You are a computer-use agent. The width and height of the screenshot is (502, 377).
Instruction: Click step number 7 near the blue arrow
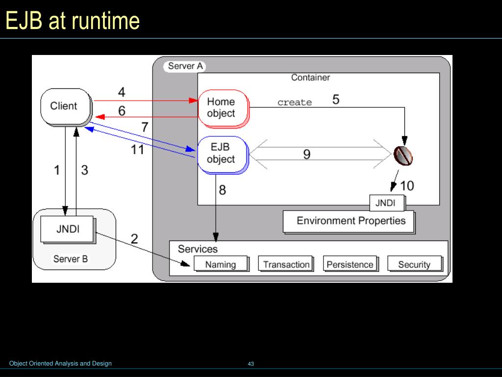pos(145,127)
